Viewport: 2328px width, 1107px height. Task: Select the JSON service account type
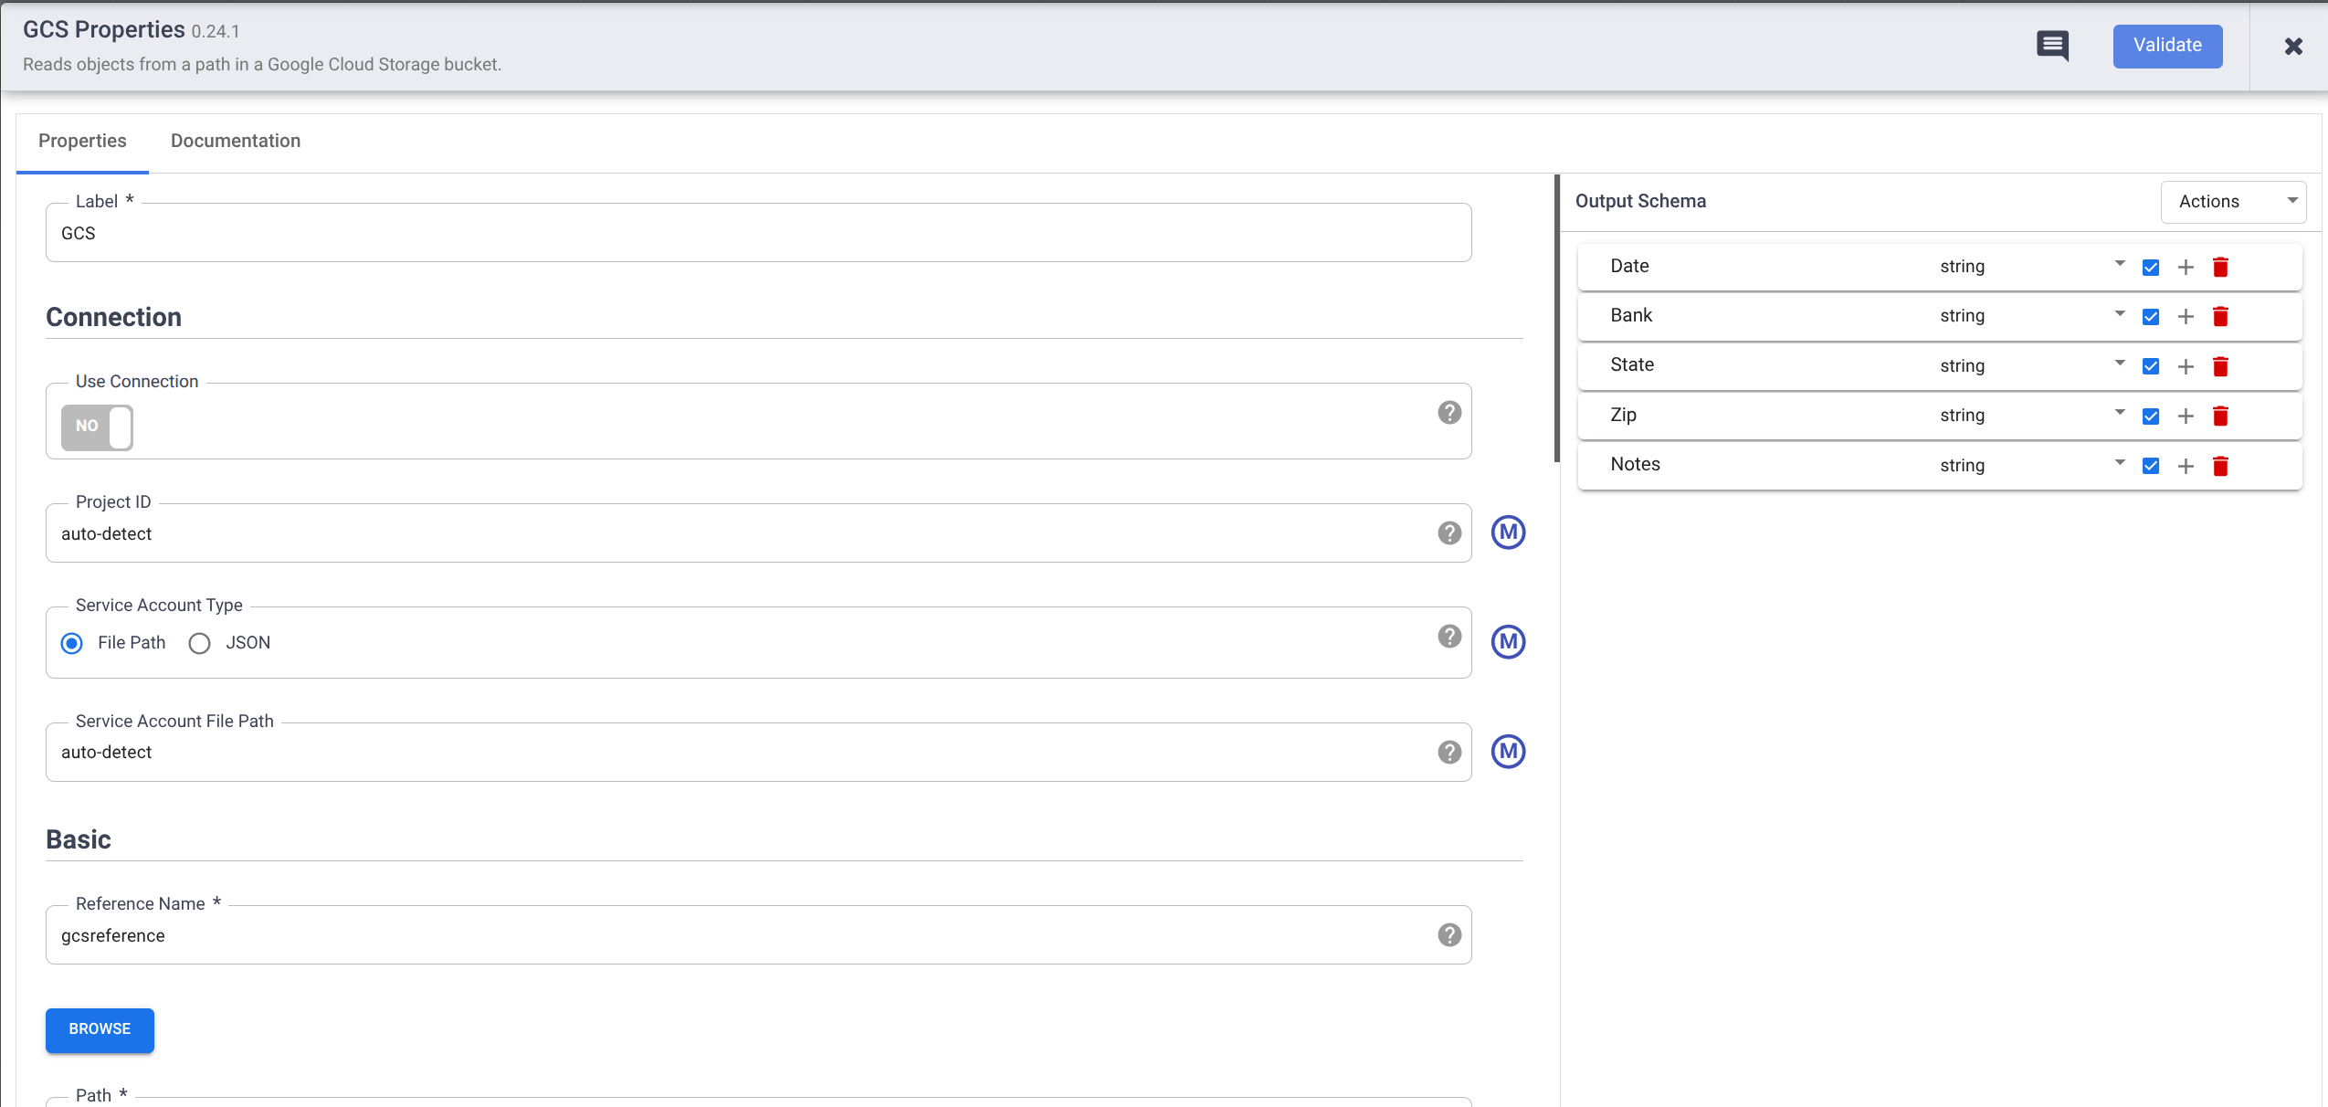(198, 643)
